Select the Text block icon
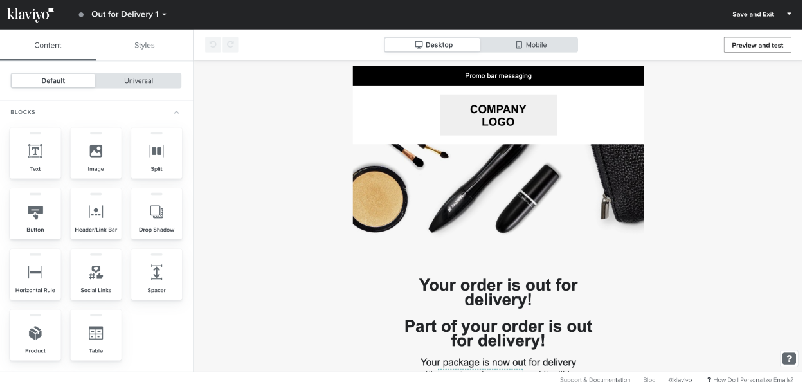This screenshot has height=382, width=805. tap(35, 151)
